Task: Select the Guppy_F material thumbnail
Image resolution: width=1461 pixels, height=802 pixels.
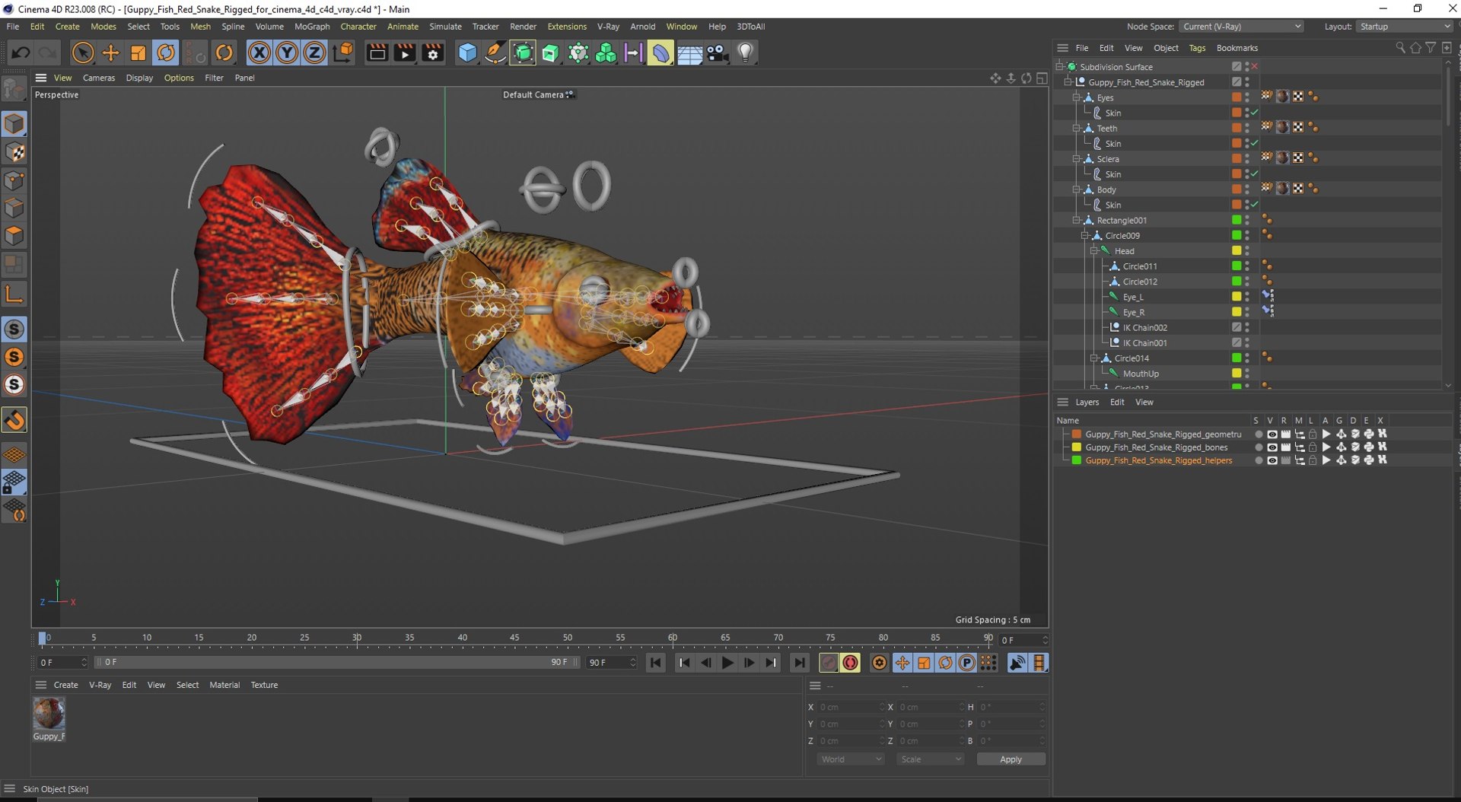Action: point(49,714)
